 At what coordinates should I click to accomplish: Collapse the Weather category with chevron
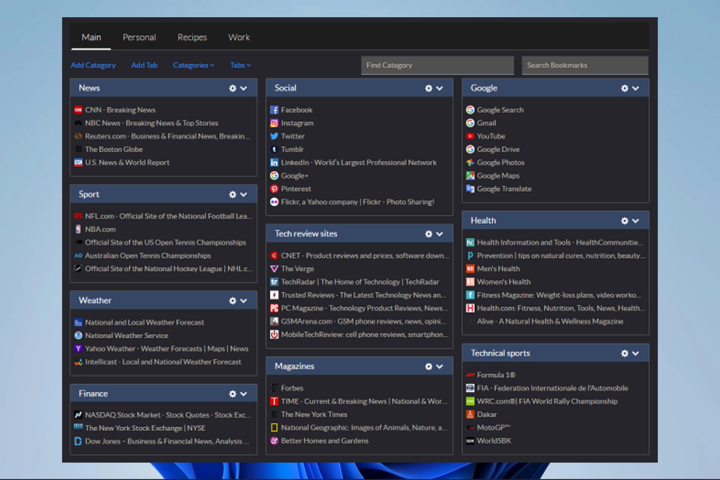[x=243, y=300]
